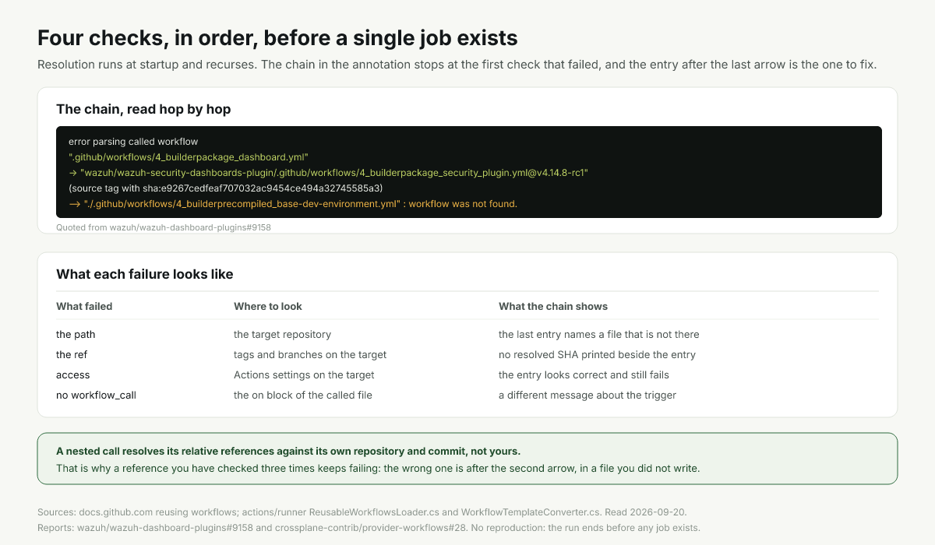
Task: Click the 'the target repository' cell
Action: pyautogui.click(x=282, y=334)
